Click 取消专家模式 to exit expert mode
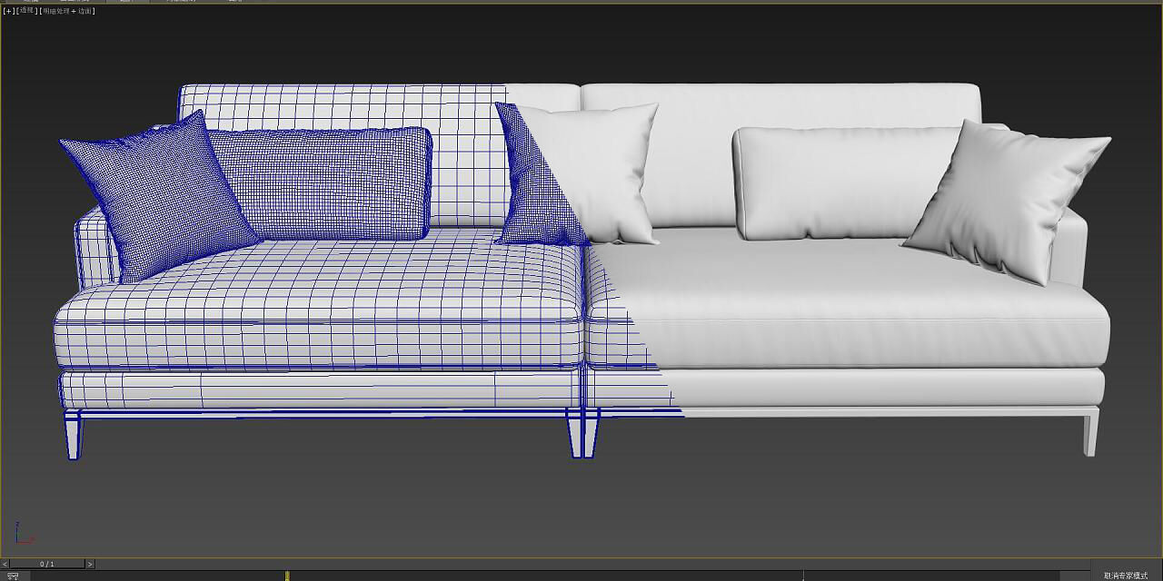This screenshot has width=1163, height=581. (1125, 574)
